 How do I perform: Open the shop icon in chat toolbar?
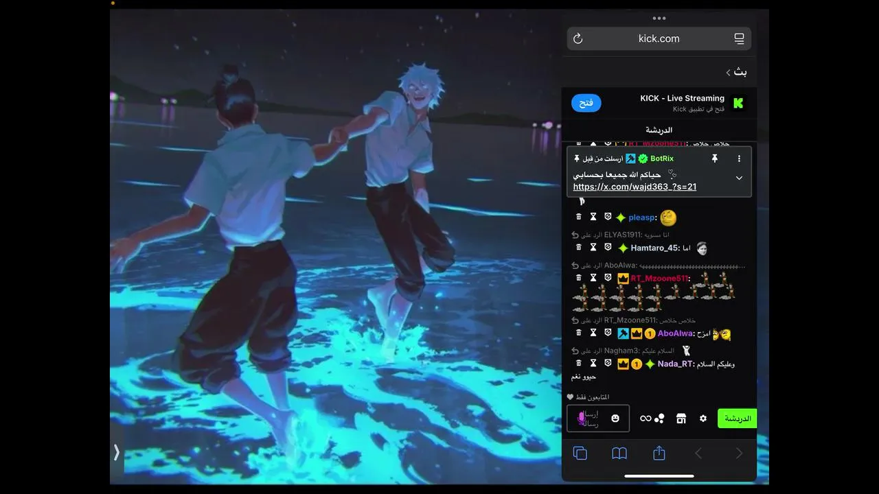[x=681, y=419]
